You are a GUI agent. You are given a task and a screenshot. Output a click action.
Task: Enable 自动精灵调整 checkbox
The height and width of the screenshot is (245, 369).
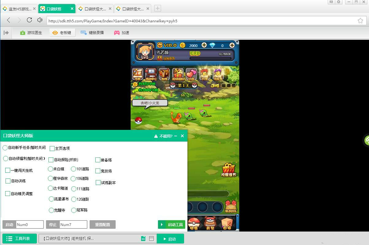coord(8,194)
